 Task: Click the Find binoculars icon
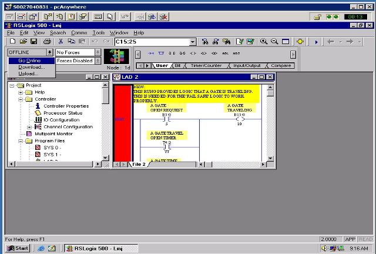(205, 42)
